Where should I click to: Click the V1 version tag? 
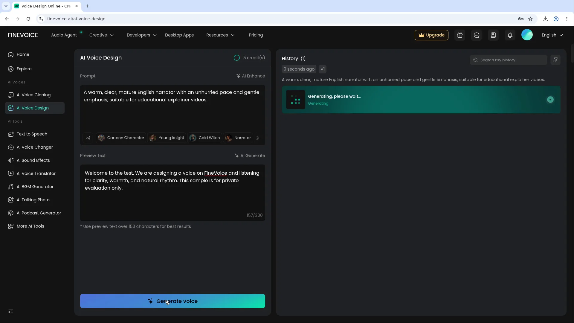323,69
